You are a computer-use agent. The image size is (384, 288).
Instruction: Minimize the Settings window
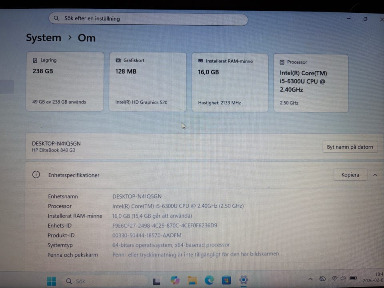coord(349,18)
